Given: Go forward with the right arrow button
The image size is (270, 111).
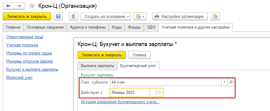Looking at the screenshot, I should 19,6.
